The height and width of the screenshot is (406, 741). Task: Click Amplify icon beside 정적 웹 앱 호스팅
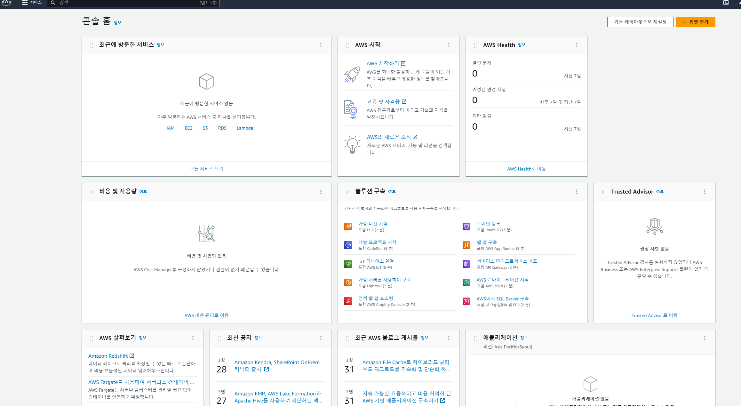(348, 301)
